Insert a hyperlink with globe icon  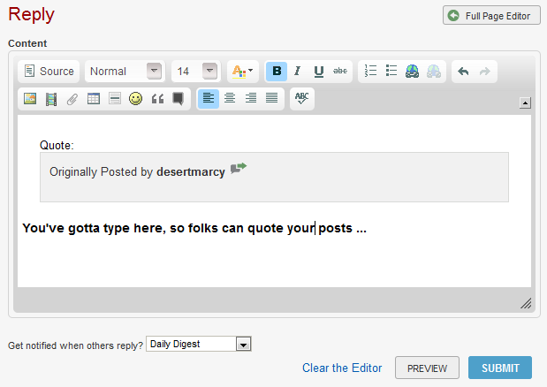tap(413, 72)
